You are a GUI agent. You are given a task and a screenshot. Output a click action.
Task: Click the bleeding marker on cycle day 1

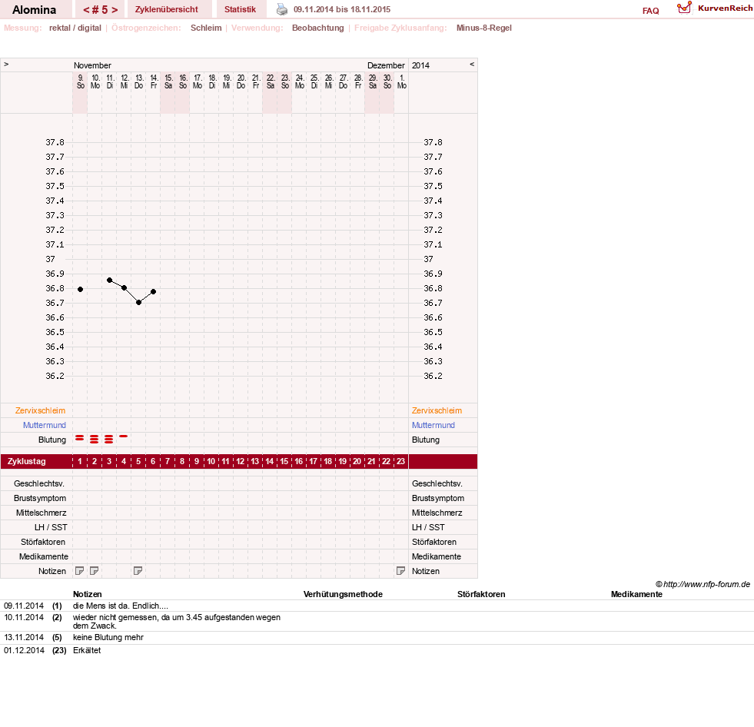point(80,438)
